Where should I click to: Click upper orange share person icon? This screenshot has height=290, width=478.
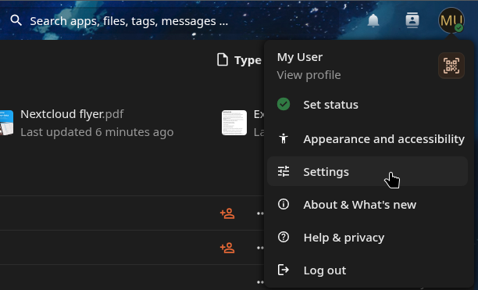pyautogui.click(x=227, y=213)
